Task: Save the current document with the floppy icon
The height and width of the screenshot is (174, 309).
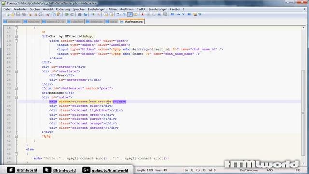Action: [18, 14]
